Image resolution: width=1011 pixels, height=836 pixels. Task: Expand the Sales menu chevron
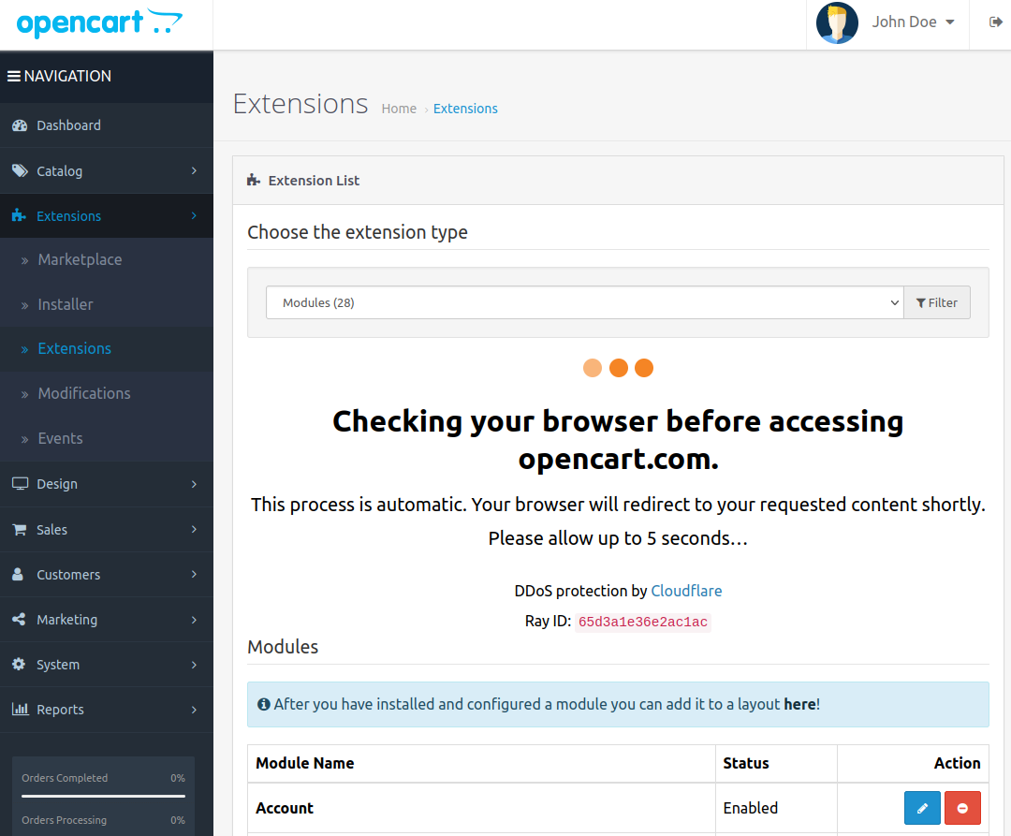[x=194, y=529]
